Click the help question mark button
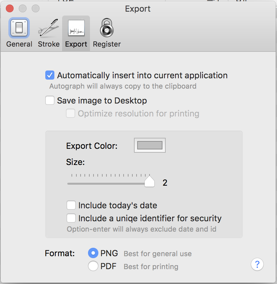The image size is (277, 284). pyautogui.click(x=257, y=264)
